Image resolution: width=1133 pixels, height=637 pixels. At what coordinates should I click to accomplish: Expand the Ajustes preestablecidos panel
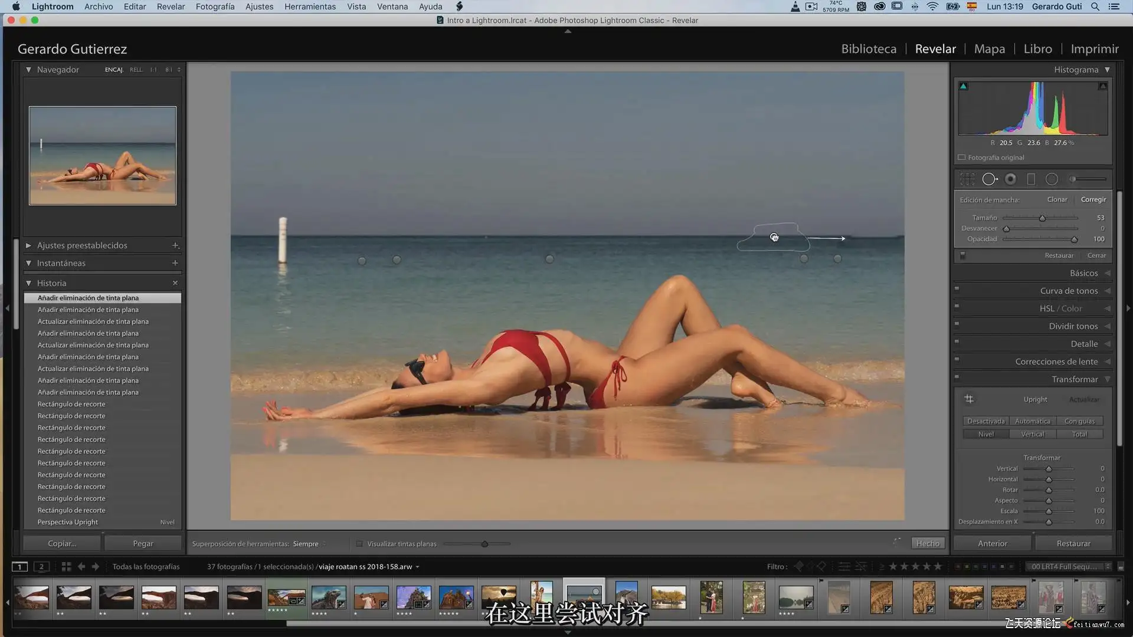(28, 245)
